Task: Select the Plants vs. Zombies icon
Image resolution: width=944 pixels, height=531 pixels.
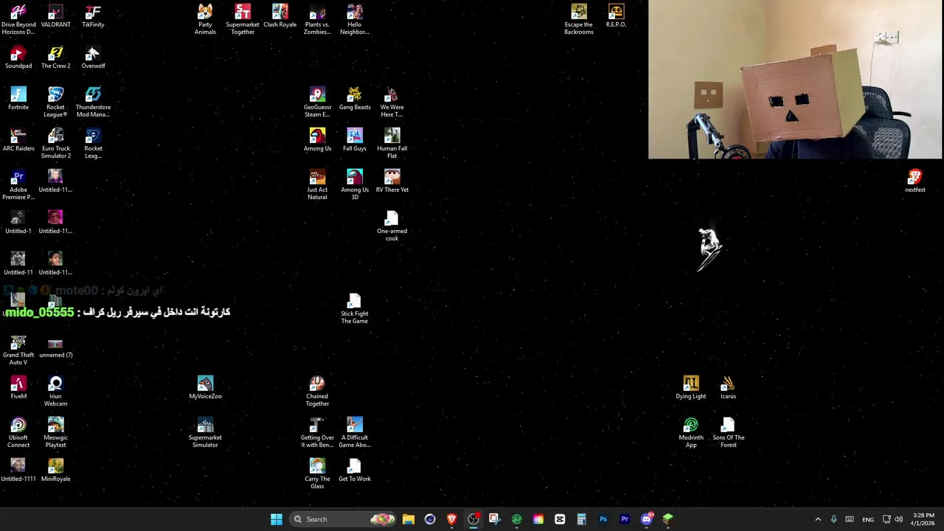Action: [x=317, y=19]
